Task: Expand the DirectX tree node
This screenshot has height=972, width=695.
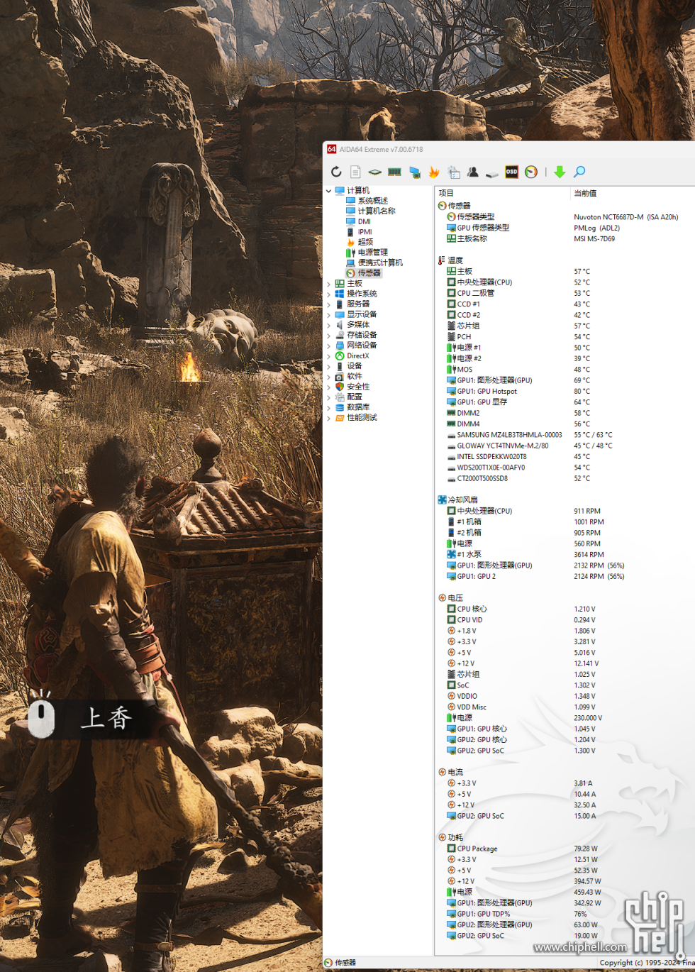Action: 328,356
